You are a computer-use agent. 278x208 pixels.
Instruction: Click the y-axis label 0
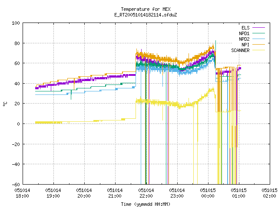[x=18, y=124]
